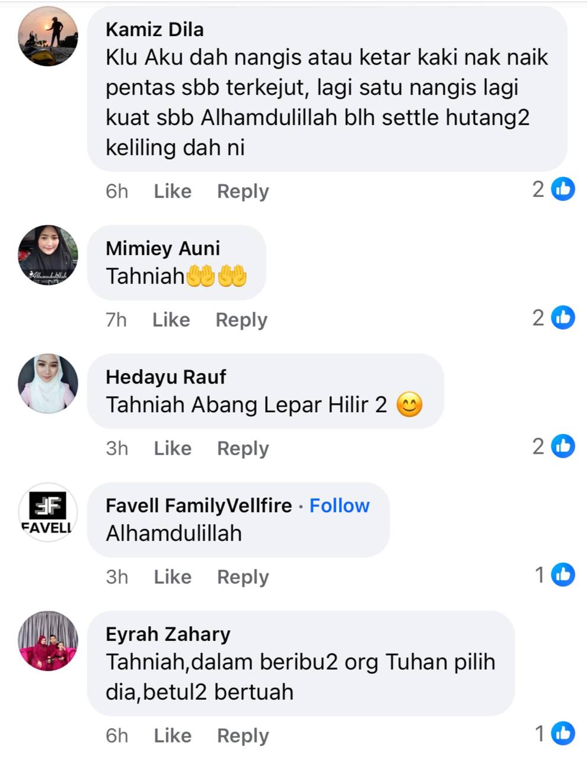Open Mimiey Auni's profile picture
587x759 pixels.
(48, 255)
